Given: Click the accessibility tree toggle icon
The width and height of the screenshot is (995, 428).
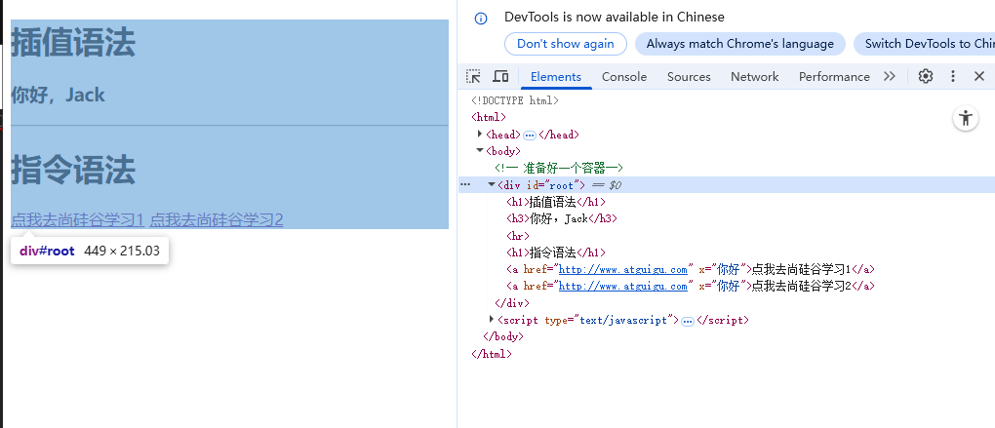Looking at the screenshot, I should [x=966, y=119].
